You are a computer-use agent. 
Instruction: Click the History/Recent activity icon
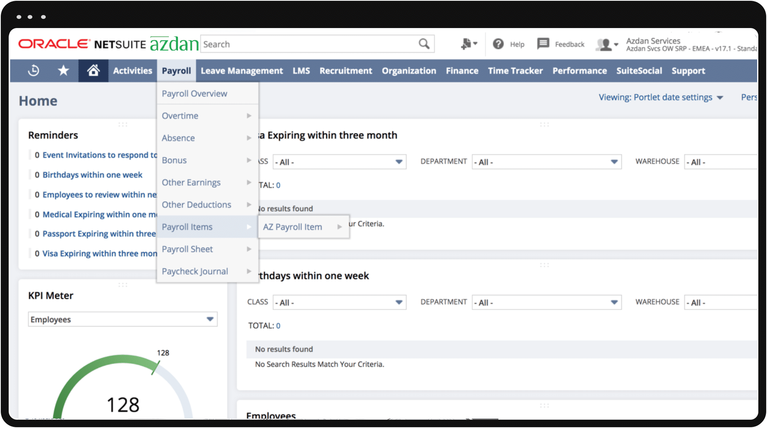[34, 71]
